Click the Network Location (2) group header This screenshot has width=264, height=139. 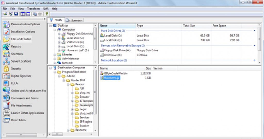point(114,60)
